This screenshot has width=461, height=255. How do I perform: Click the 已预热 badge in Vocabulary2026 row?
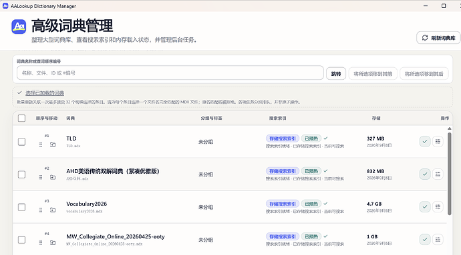click(311, 204)
